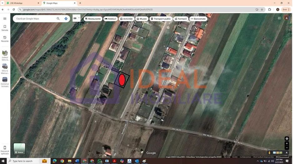Click Windows Type here to search box
Screen dimensions: 293x164
[x=29, y=161]
